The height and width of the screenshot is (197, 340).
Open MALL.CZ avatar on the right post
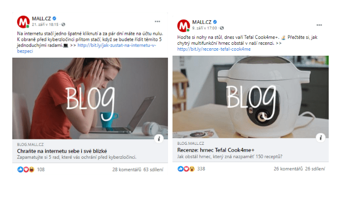183,26
